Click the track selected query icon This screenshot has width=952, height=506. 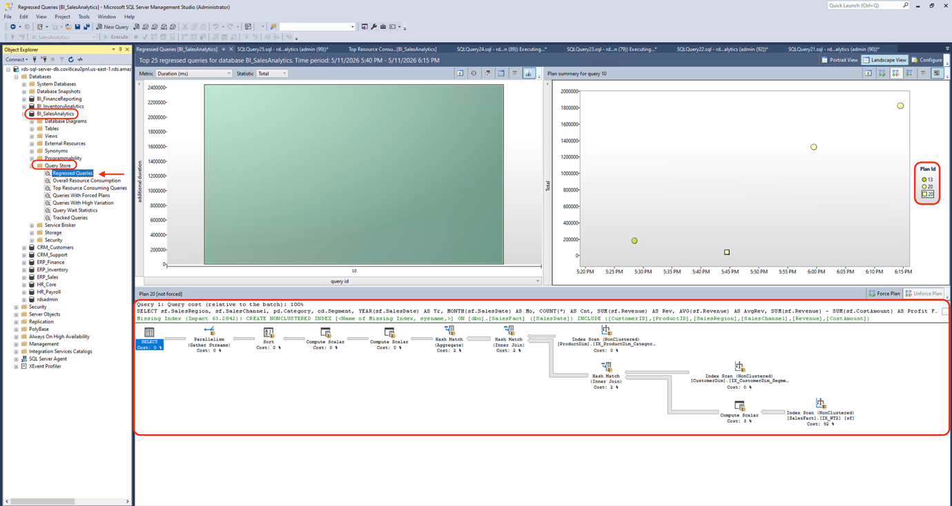[474, 73]
